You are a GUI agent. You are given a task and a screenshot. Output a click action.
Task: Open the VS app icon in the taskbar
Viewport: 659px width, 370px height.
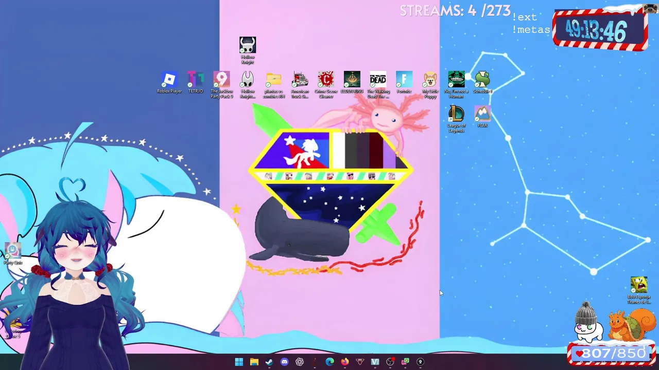pos(375,362)
